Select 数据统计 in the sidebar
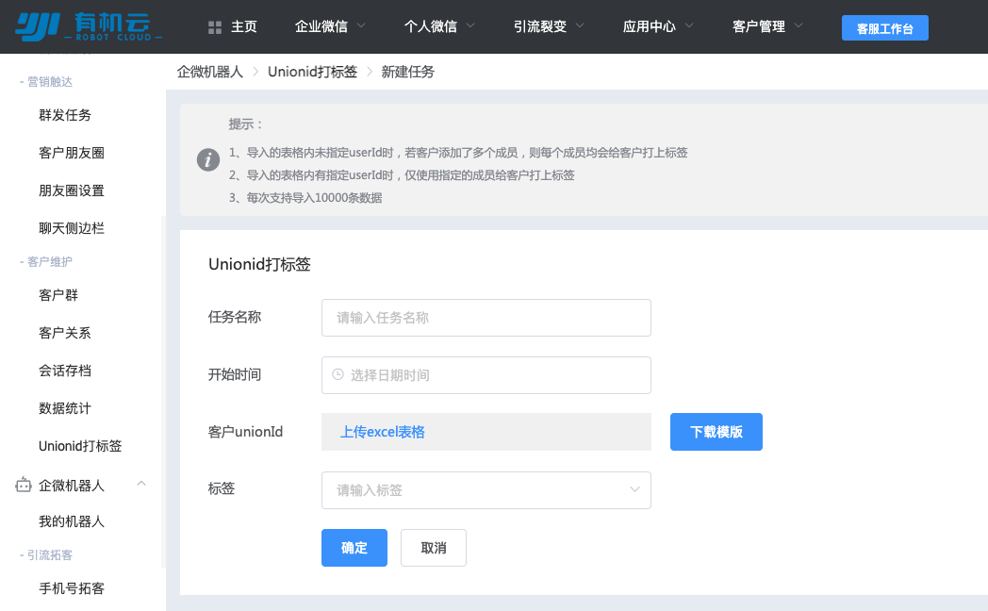Screen dimensions: 988x611 [x=64, y=407]
